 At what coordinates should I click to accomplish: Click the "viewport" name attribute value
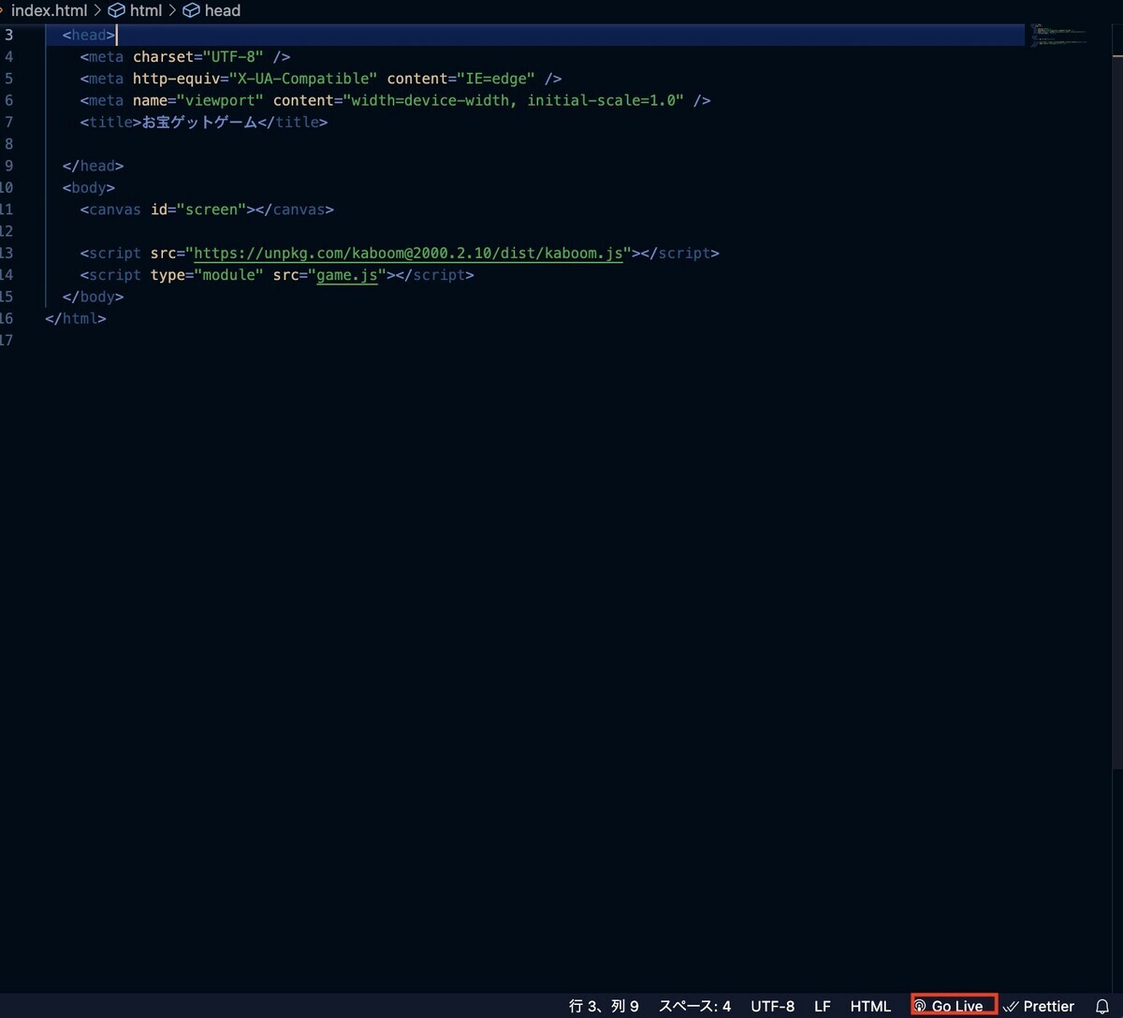pos(220,100)
